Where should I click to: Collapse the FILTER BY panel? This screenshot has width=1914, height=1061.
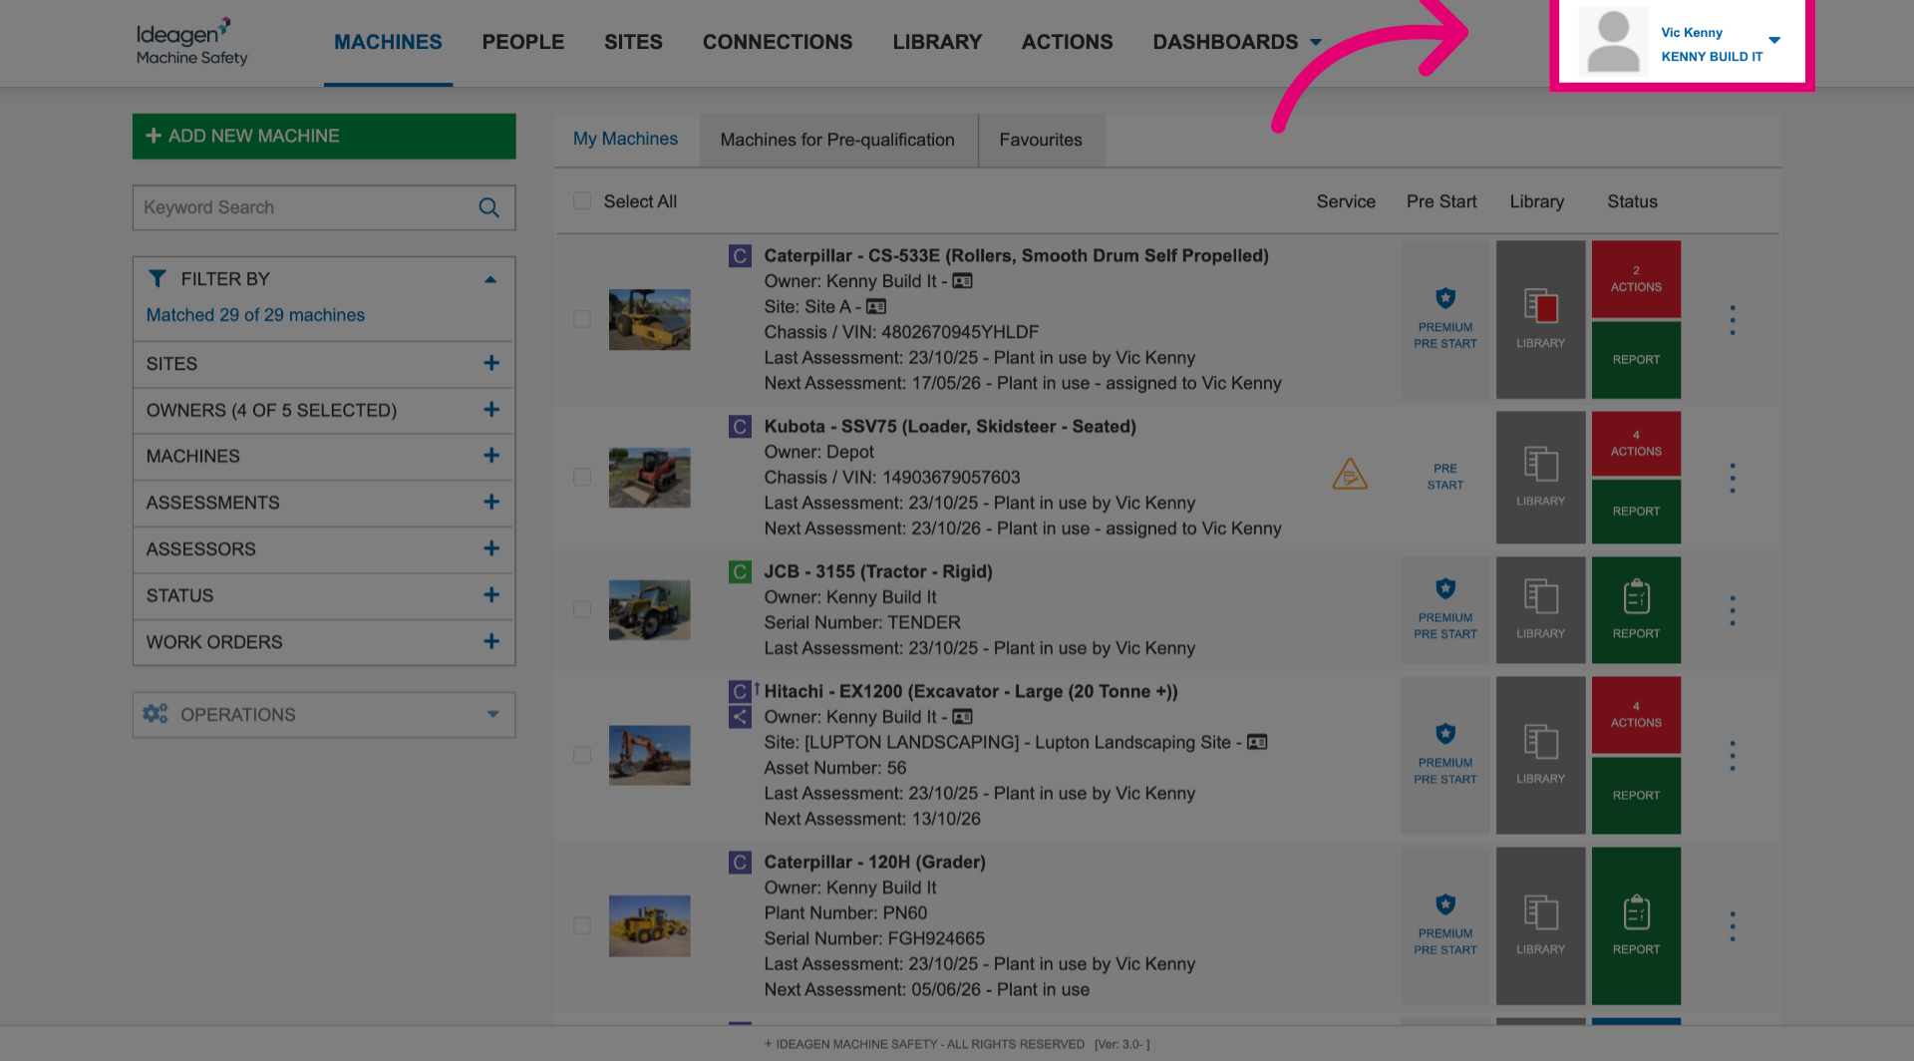(x=490, y=279)
